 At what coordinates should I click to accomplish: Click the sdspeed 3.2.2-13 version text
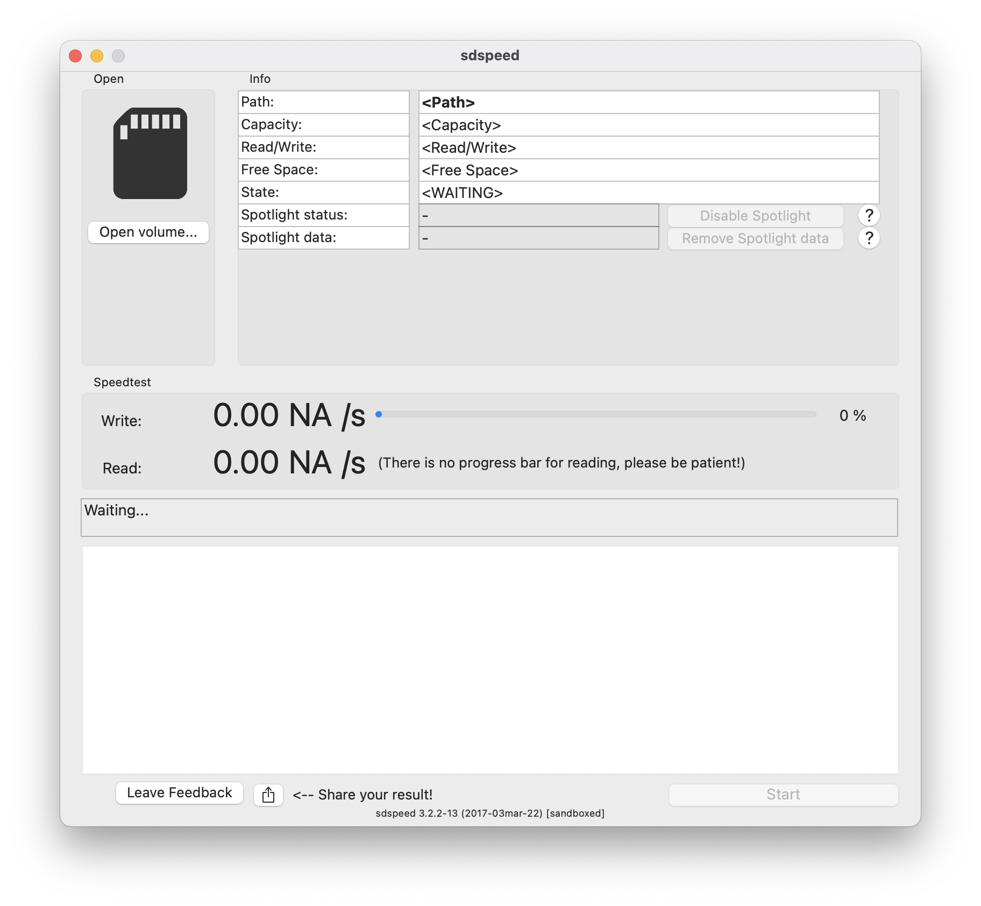point(490,813)
